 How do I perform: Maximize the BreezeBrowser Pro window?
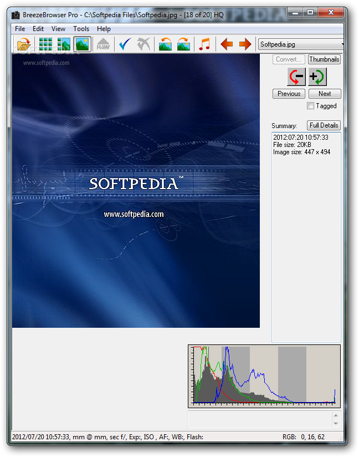(x=310, y=13)
